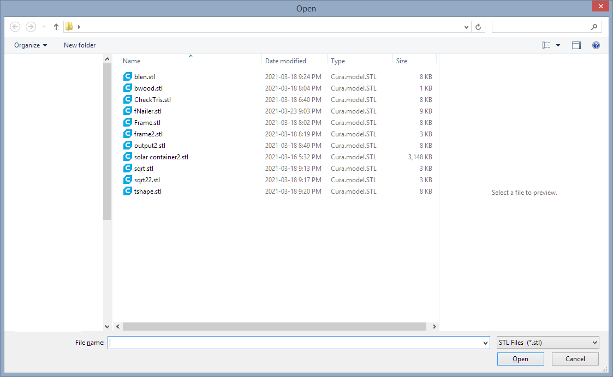Sort by Size column header
Screen dimensions: 613x377
[402, 61]
